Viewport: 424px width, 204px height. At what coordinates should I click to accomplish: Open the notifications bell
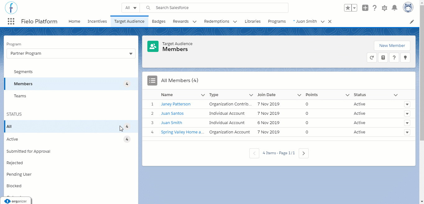tap(394, 8)
